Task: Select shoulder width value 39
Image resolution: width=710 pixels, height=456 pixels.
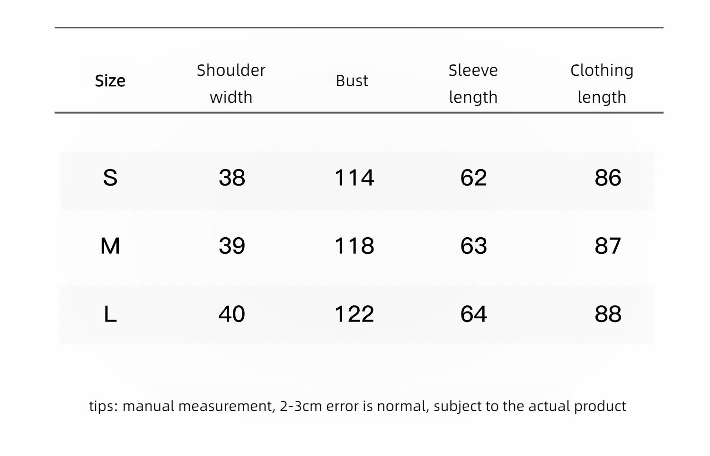Action: tap(232, 246)
